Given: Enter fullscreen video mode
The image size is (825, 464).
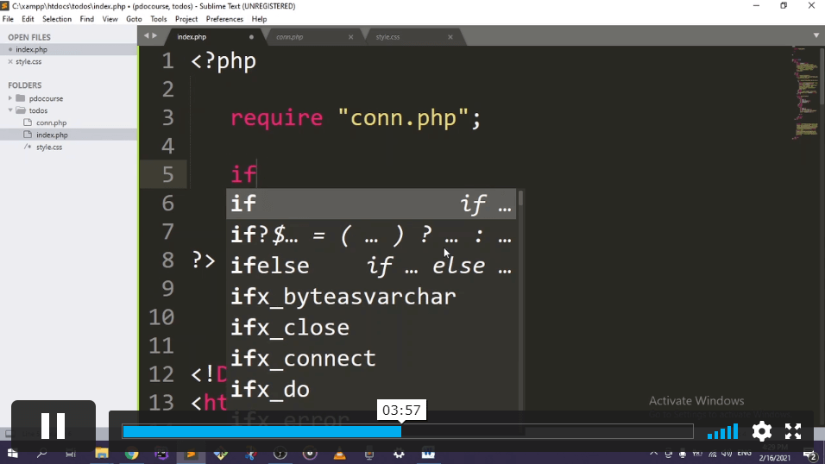Looking at the screenshot, I should tap(793, 431).
